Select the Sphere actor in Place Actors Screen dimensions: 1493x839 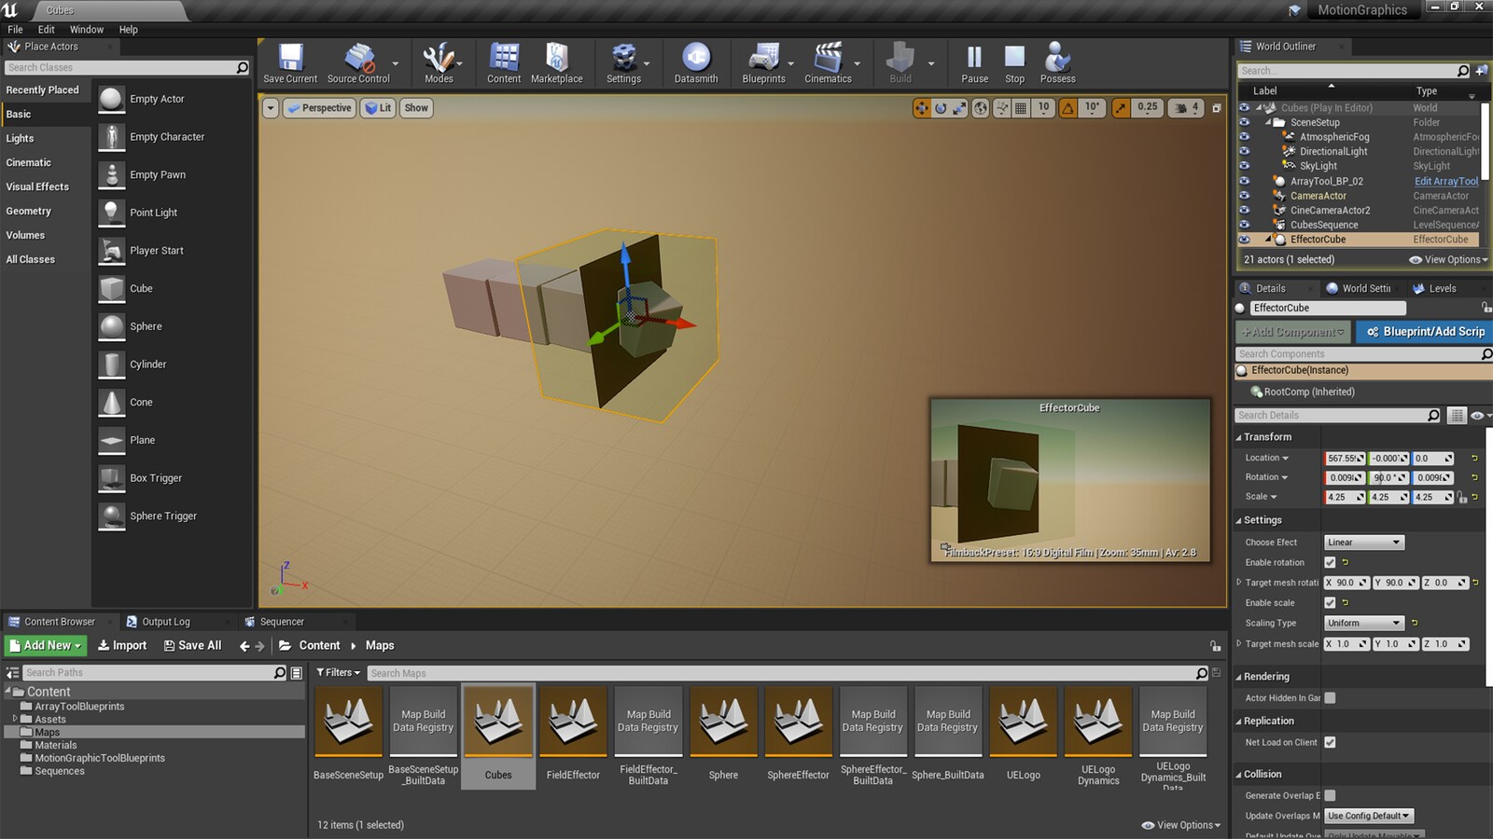point(146,326)
